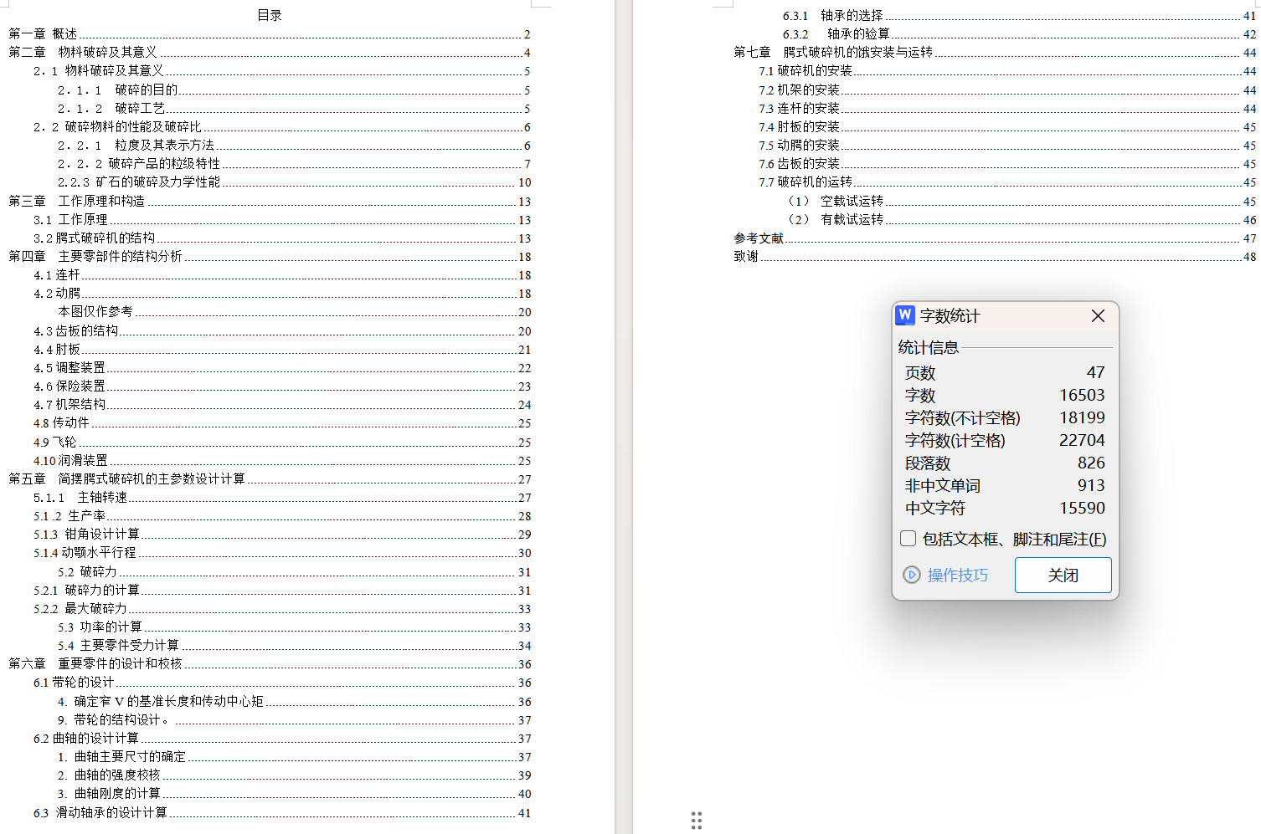Jump to 第六章 重要零件的设计和校核

click(x=270, y=663)
